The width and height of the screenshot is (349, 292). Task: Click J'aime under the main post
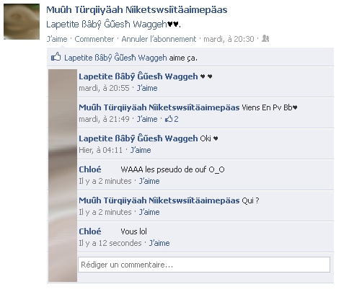(57, 39)
